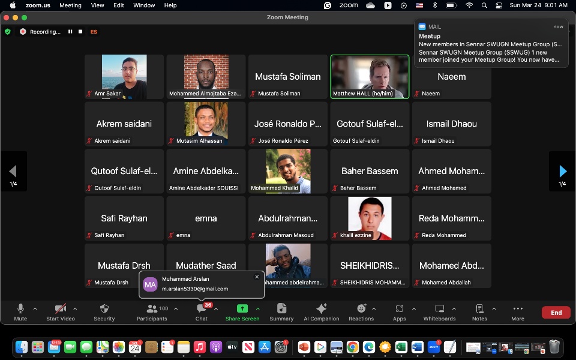Open the Help menu

tap(170, 5)
